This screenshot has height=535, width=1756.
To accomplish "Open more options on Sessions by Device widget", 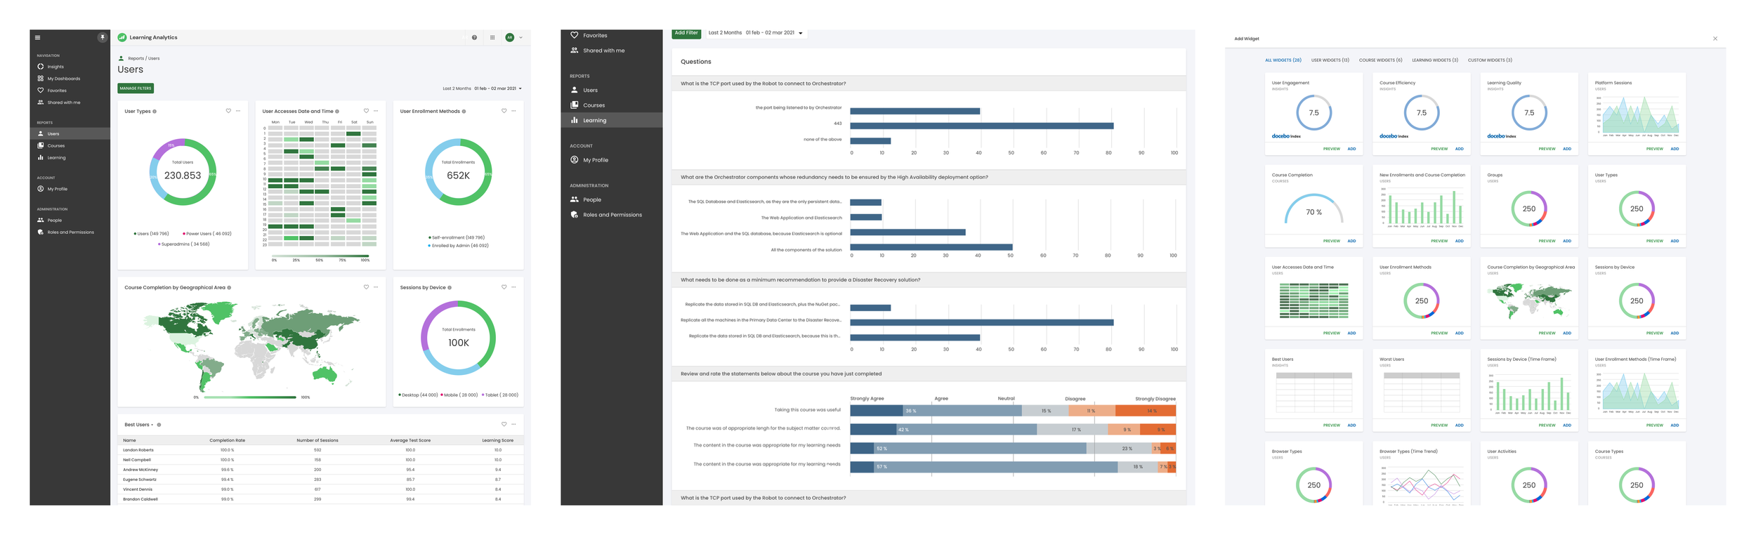I will (513, 287).
